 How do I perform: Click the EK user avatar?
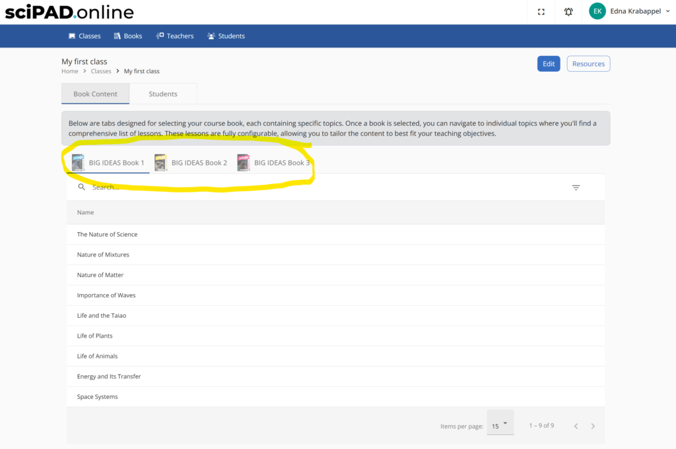coord(597,11)
